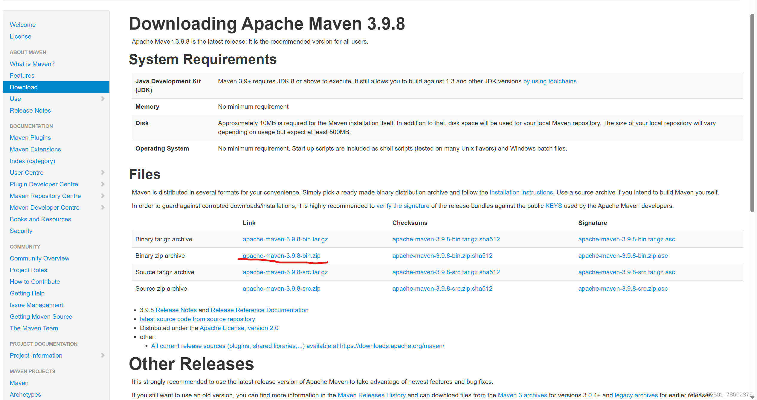Image resolution: width=757 pixels, height=400 pixels.
Task: Open the Maven Repository Centre item
Action: 45,196
